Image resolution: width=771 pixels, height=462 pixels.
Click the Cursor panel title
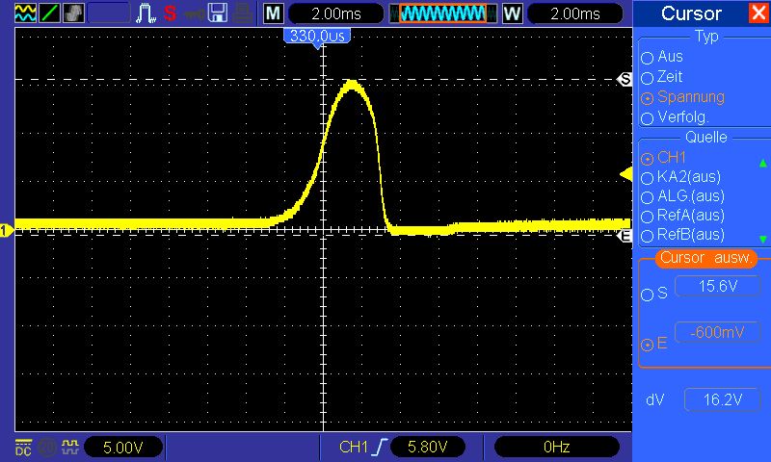[691, 13]
